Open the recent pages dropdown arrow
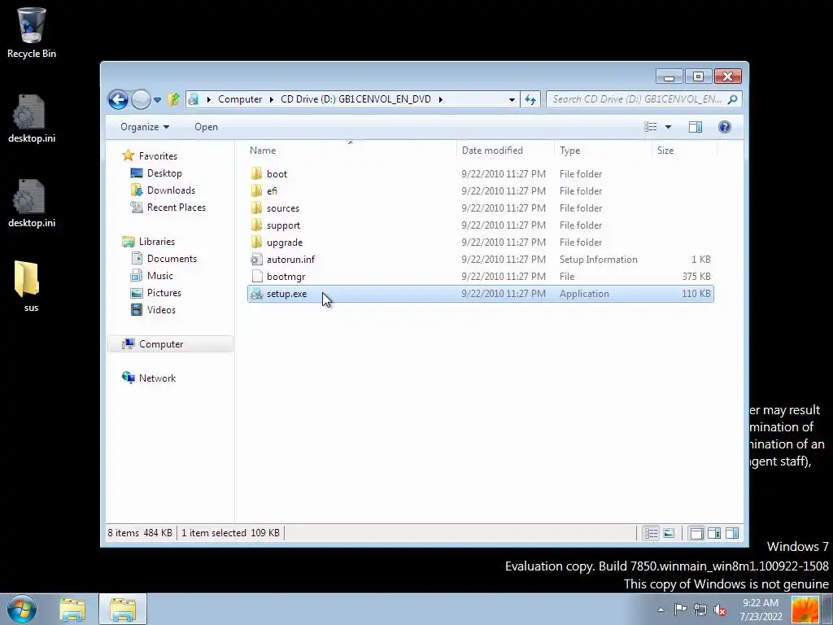Screen dimensions: 833x625 tap(157, 100)
